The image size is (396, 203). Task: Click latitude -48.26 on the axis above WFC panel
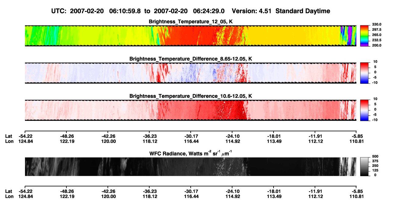coord(67,136)
